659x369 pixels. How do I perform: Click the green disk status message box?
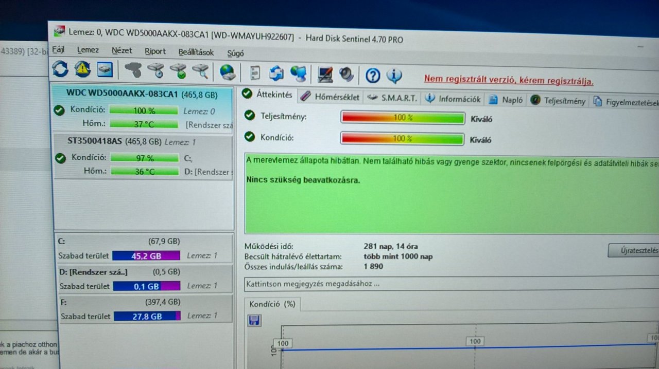(452, 193)
